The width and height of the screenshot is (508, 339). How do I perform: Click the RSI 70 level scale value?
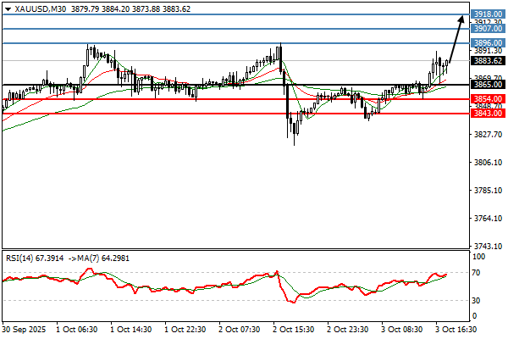coord(478,273)
